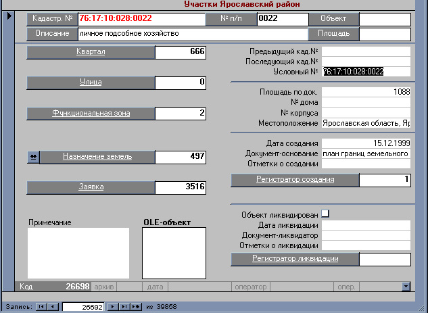The height and width of the screenshot is (313, 428).
Task: Click the record number field showing 26692
Action: tap(84, 306)
